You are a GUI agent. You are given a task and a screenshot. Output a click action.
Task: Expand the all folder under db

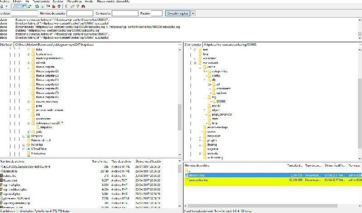click(210, 84)
